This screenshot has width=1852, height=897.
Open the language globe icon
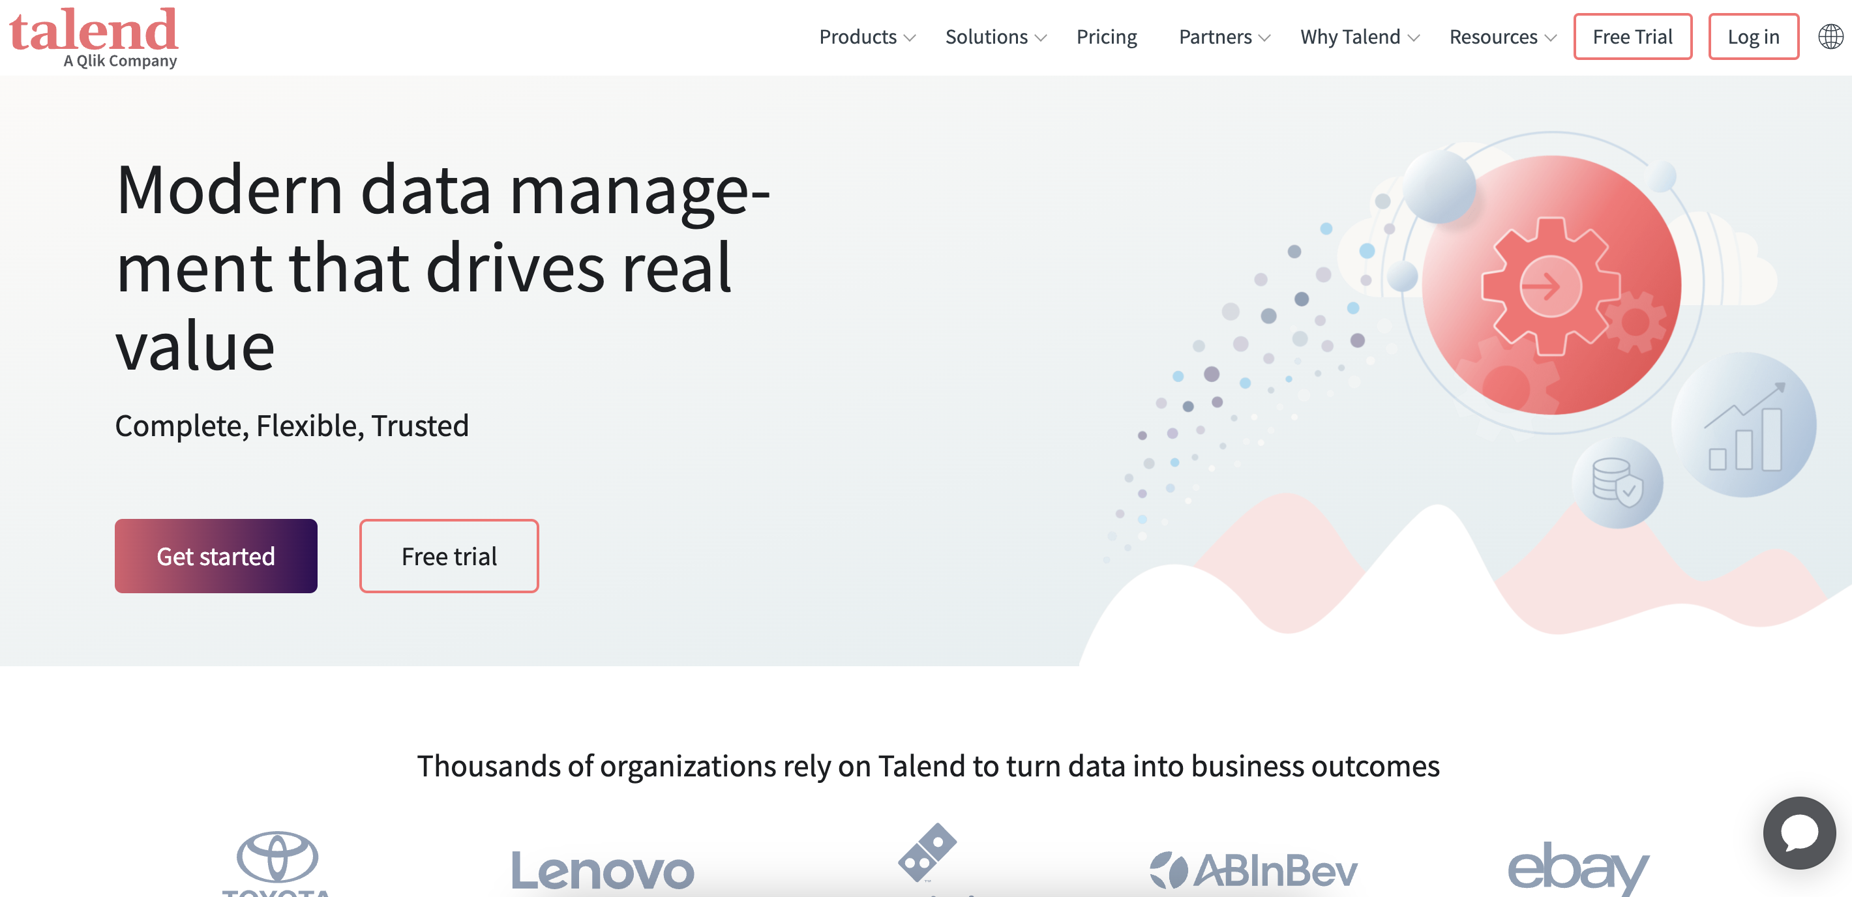(x=1830, y=37)
